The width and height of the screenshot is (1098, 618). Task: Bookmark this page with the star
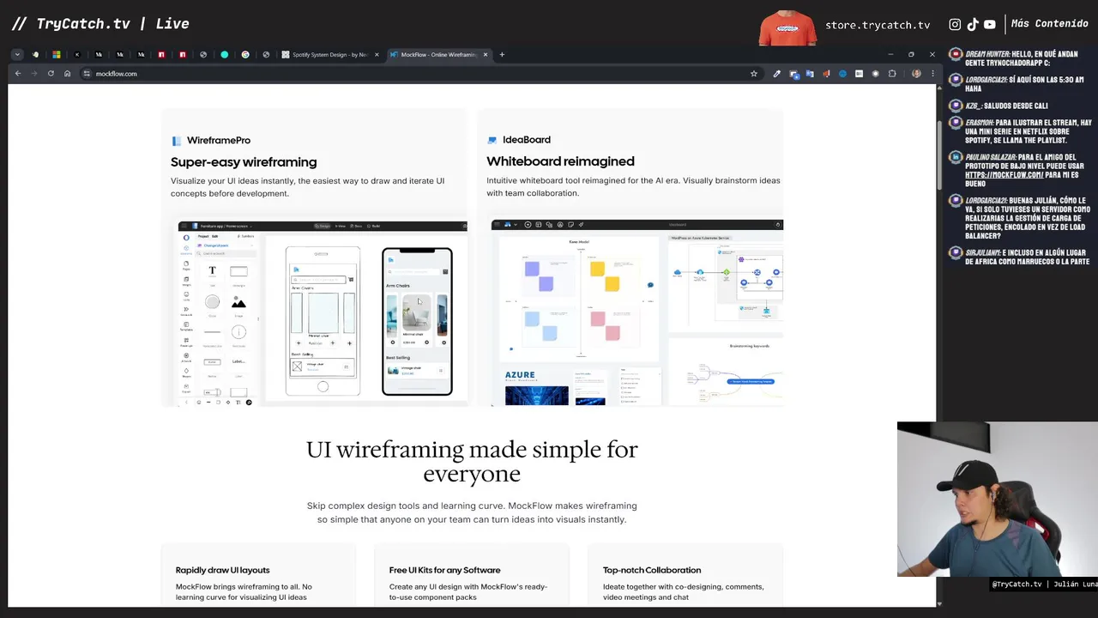click(x=754, y=74)
